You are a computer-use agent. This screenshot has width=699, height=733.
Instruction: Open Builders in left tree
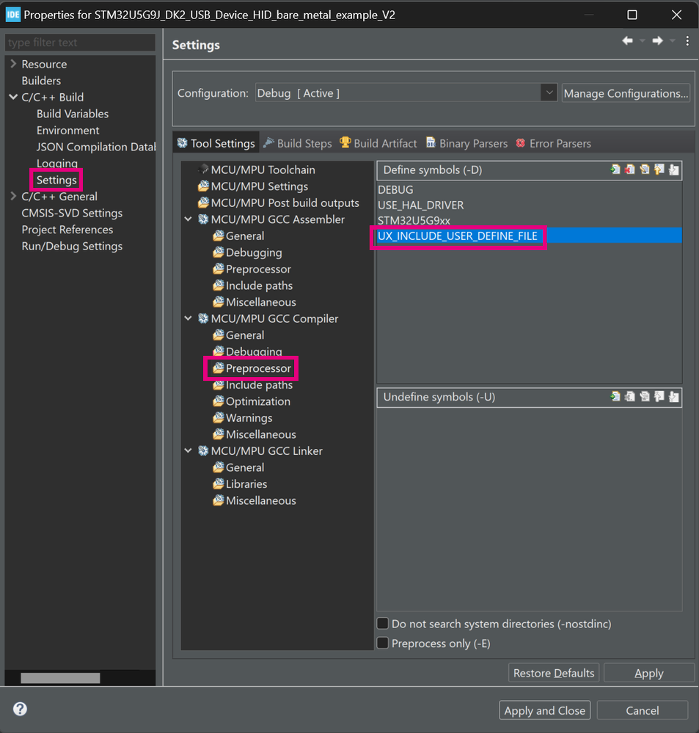[x=41, y=81]
